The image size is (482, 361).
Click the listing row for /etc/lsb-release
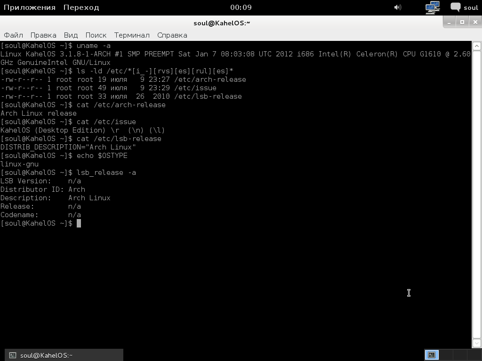coord(121,96)
